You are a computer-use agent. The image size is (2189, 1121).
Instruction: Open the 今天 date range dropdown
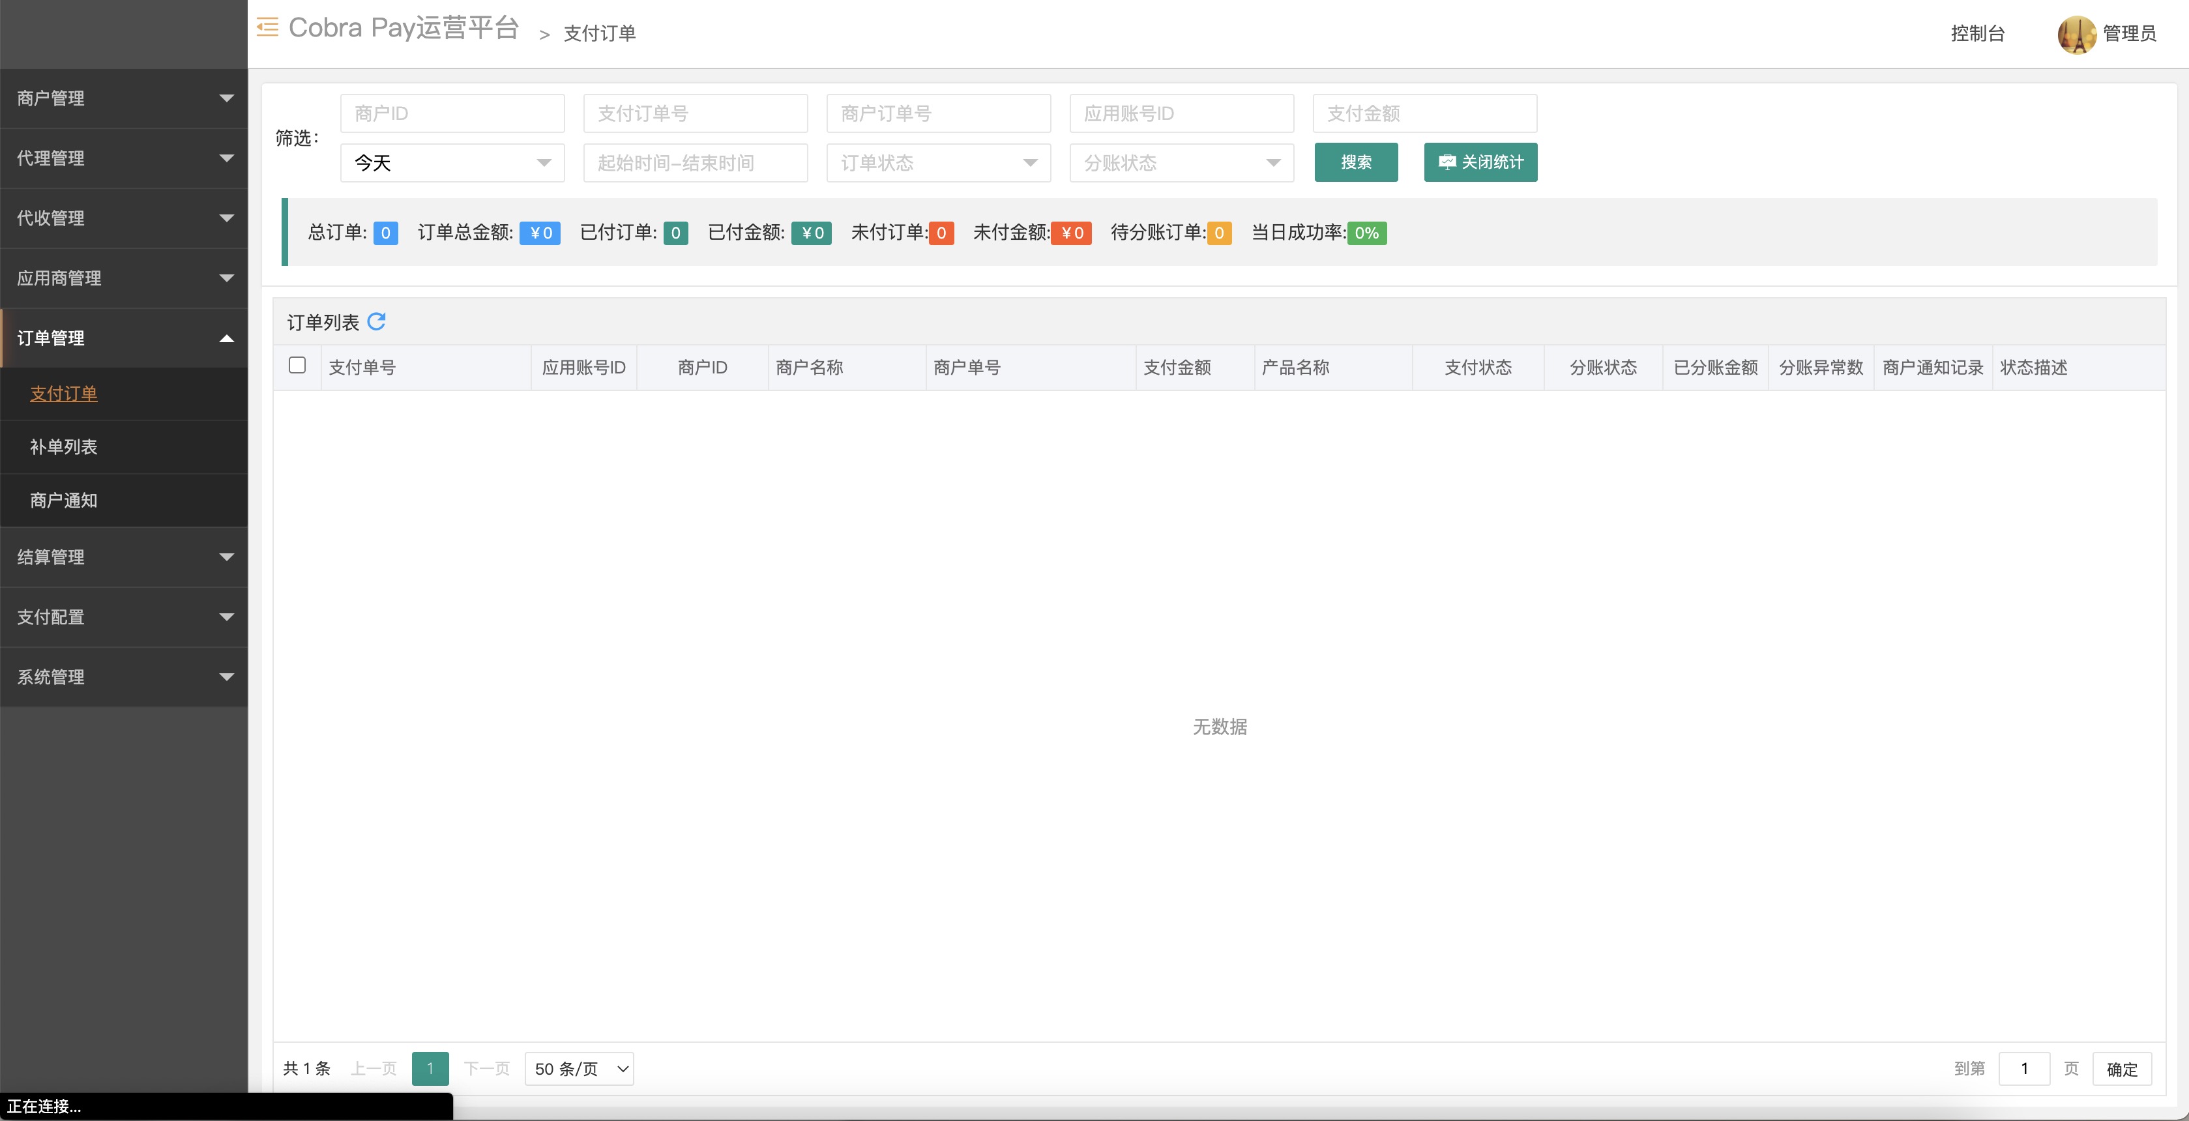pos(452,162)
